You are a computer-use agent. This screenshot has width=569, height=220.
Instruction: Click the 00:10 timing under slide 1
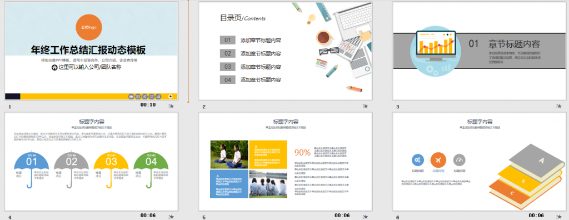pyautogui.click(x=148, y=105)
